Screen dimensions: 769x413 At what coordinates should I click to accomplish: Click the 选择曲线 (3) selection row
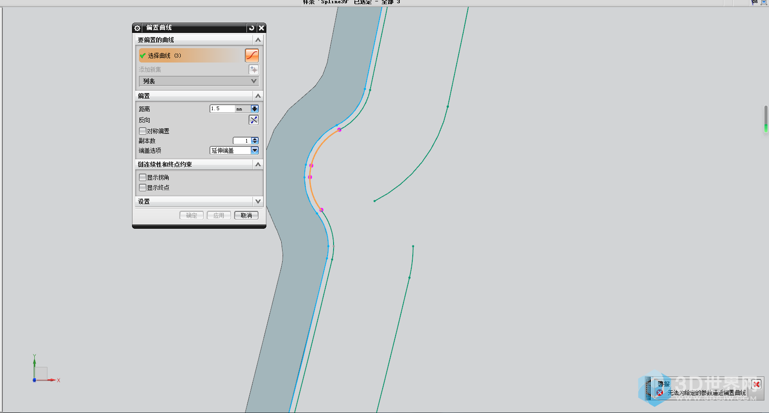[x=191, y=56]
